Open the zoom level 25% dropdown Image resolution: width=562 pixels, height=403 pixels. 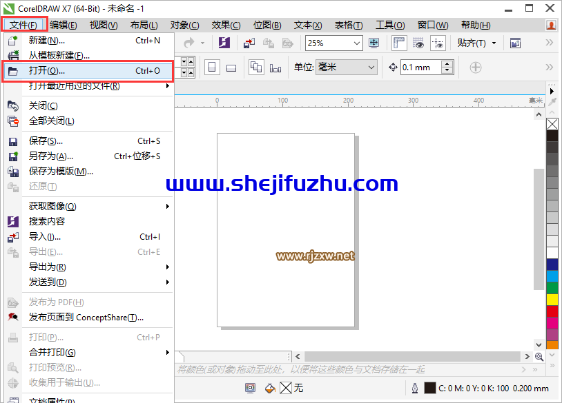pyautogui.click(x=357, y=43)
